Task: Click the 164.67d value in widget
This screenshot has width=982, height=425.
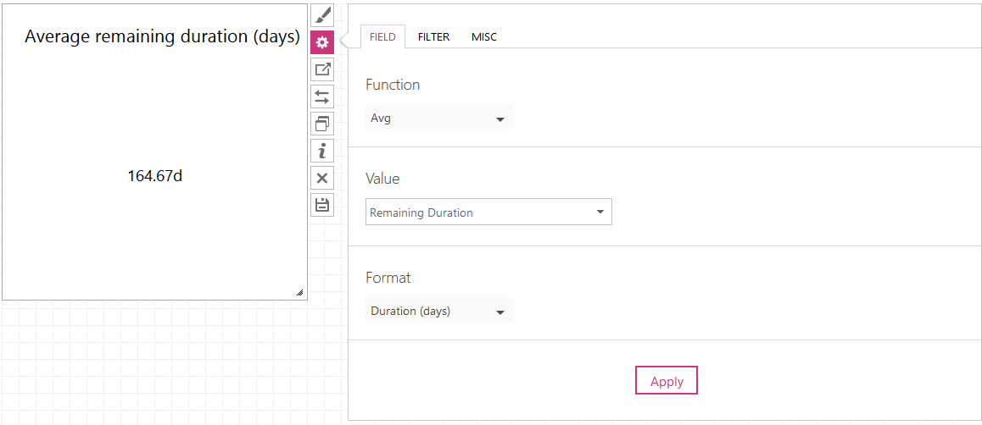Action: coord(155,176)
